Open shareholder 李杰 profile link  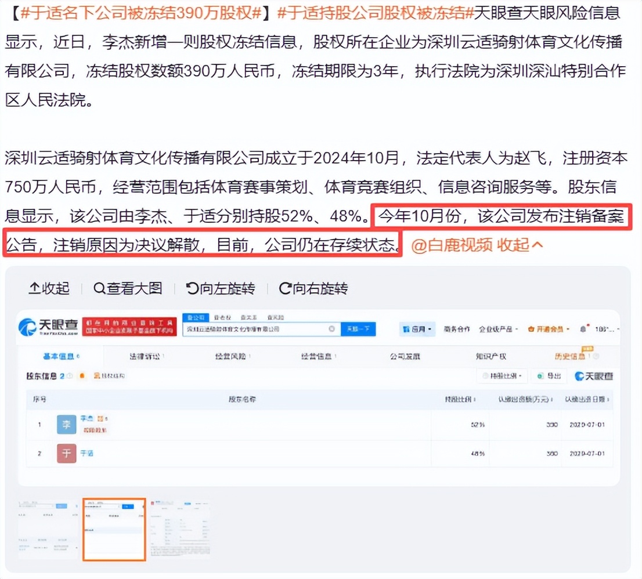coord(87,418)
